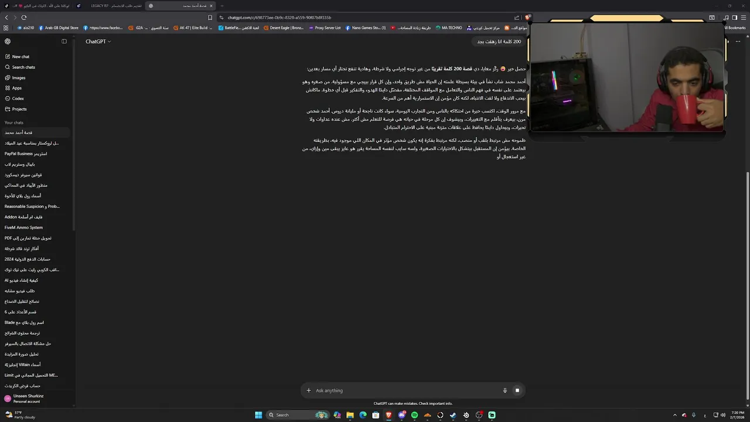Click the browser forward arrow
The width and height of the screenshot is (750, 422).
pyautogui.click(x=15, y=18)
